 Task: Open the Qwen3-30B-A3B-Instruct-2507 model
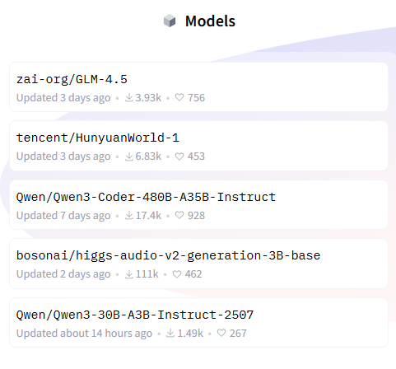(198, 322)
